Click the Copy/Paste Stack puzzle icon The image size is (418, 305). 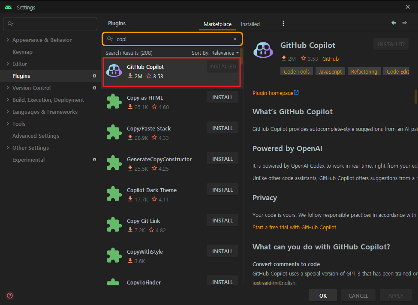pyautogui.click(x=114, y=132)
